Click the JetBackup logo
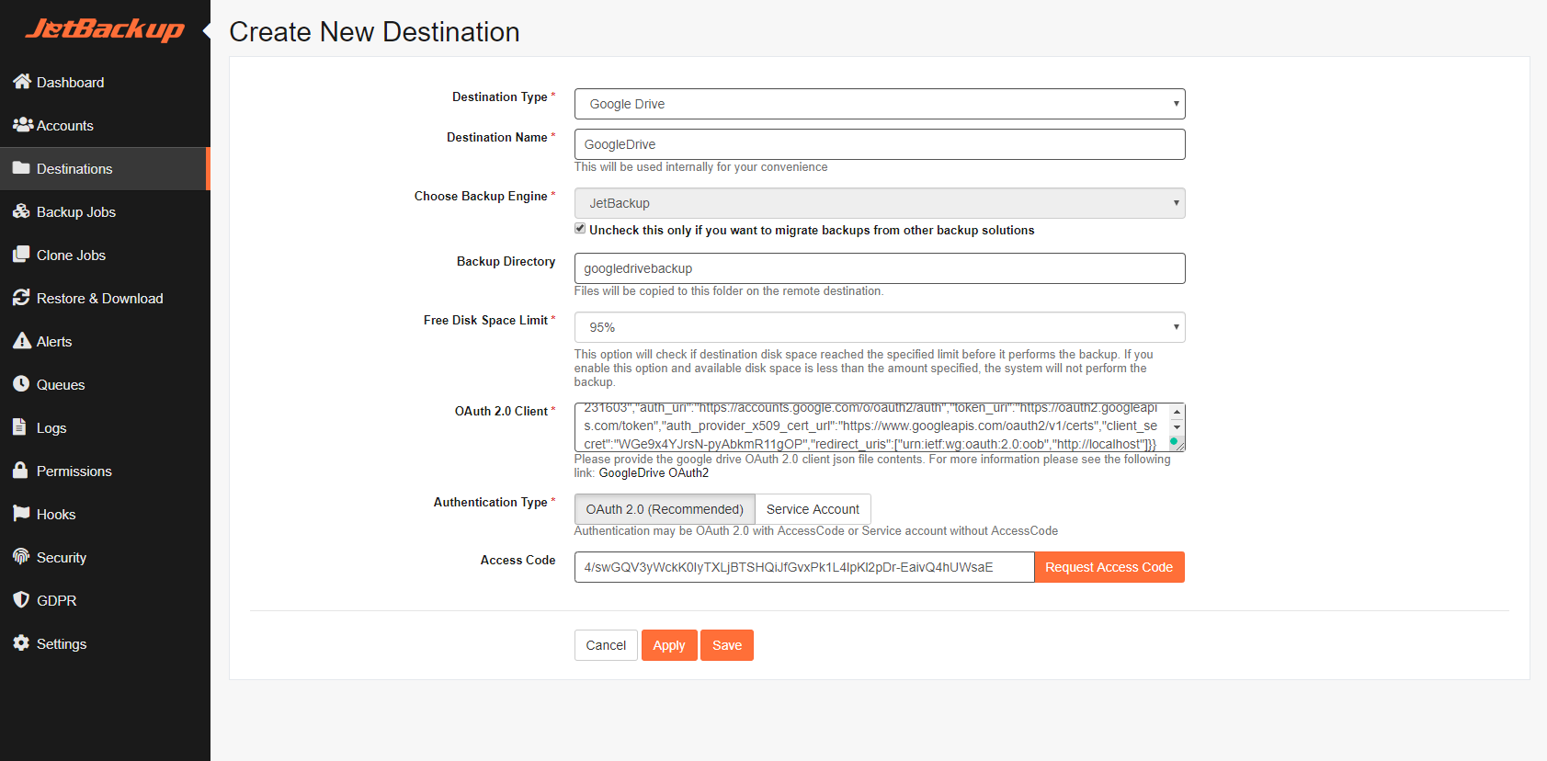This screenshot has height=761, width=1547. [105, 30]
